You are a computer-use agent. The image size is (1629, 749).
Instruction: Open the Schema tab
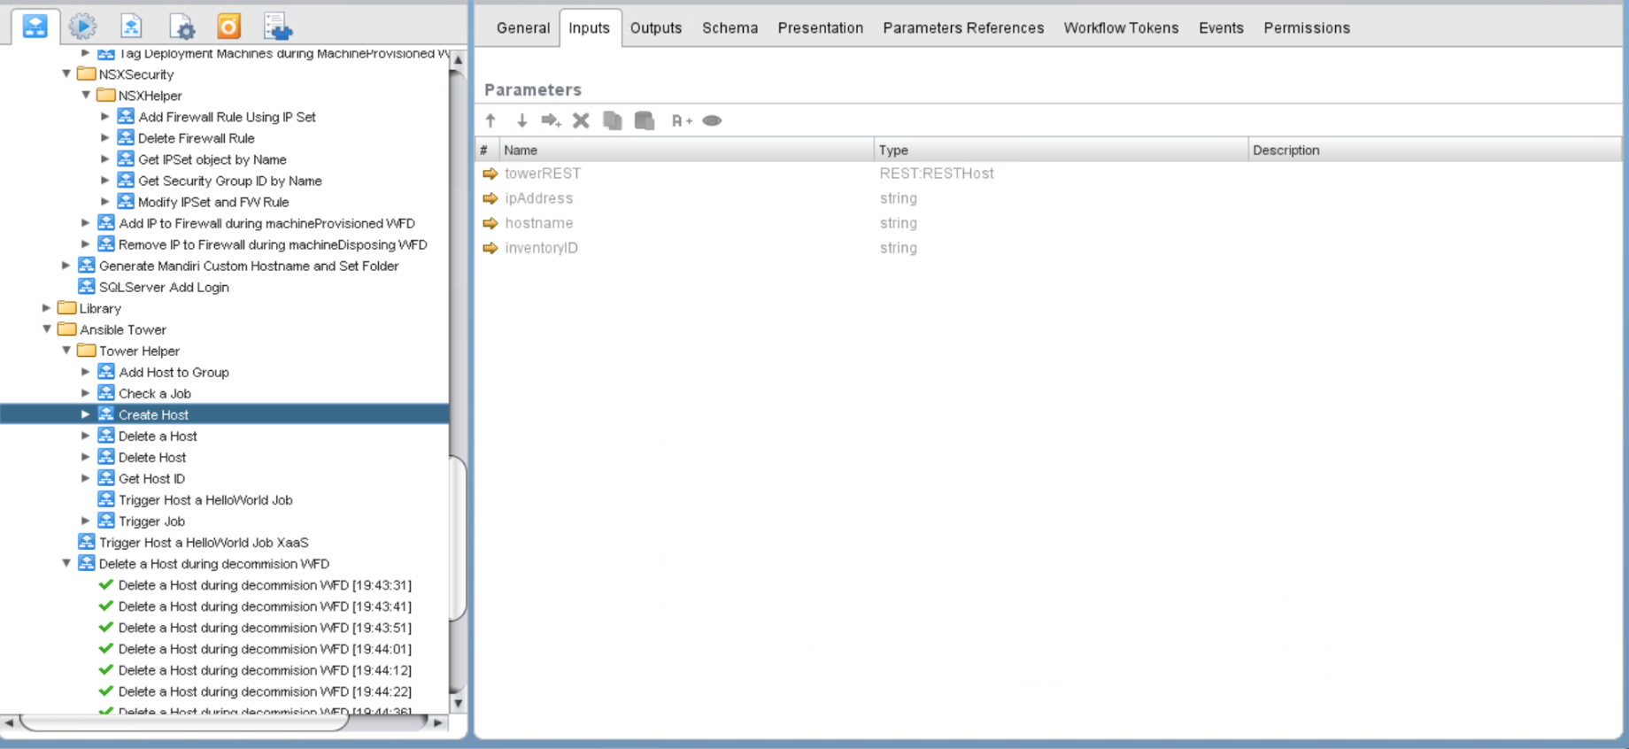[x=730, y=27]
